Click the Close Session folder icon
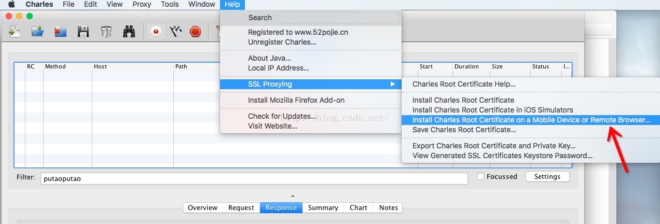660x224 pixels. (60, 32)
